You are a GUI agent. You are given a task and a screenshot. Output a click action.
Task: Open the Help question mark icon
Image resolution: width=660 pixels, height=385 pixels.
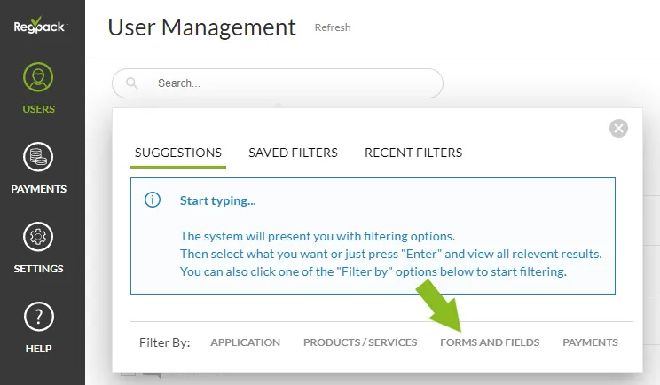click(38, 317)
